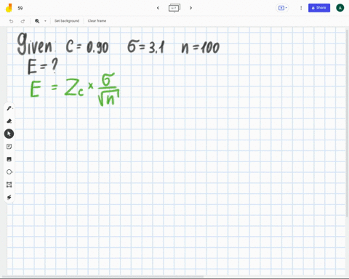Select the Circle shape tool

[9, 172]
